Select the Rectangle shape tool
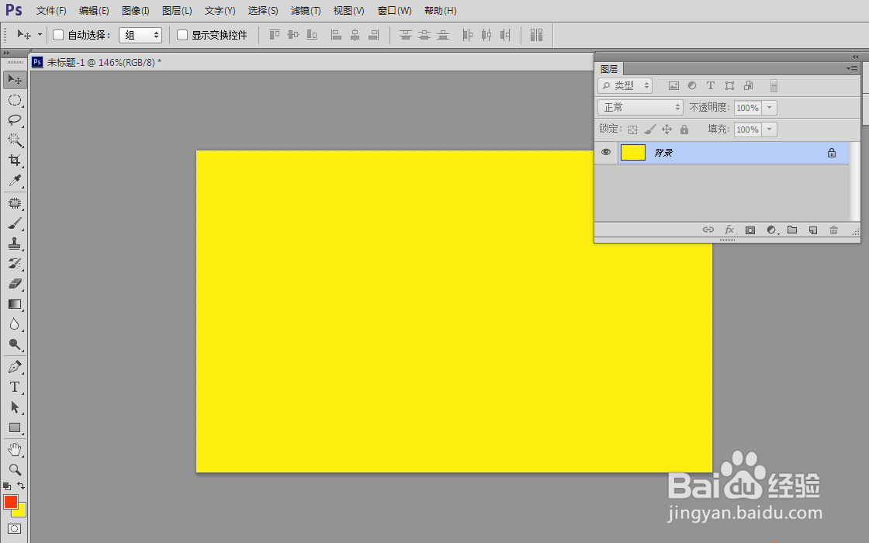Viewport: 869px width, 543px height. (15, 427)
